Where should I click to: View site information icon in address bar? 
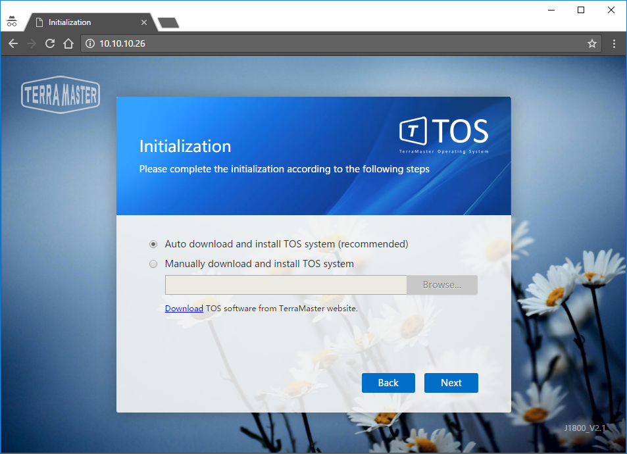tap(90, 43)
